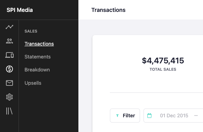Select the 01 Dec 2015 start date field
The height and width of the screenshot is (132, 203).
pos(174,116)
